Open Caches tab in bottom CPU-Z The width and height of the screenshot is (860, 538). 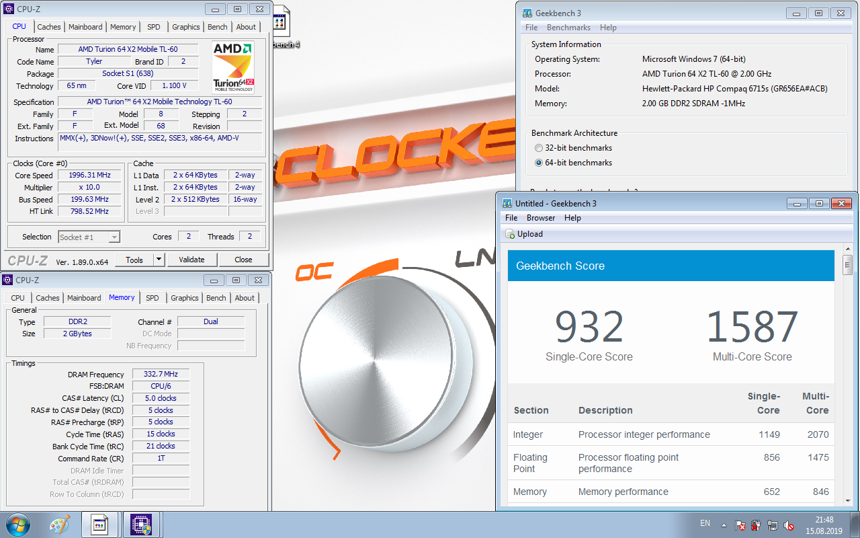click(48, 298)
